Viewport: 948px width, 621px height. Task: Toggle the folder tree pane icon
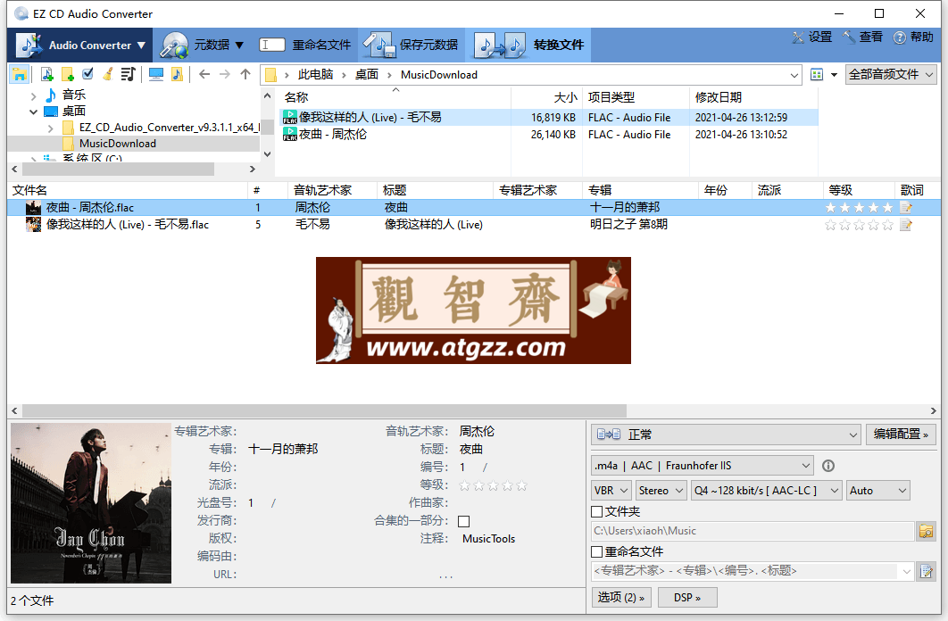[x=20, y=74]
